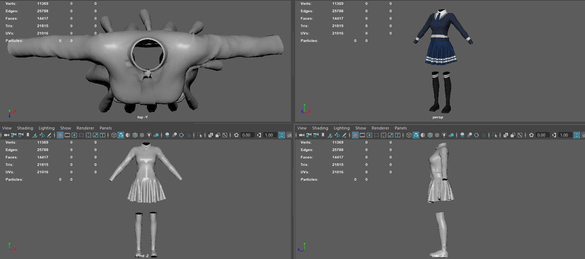Click Image Plane icon in front panel toolbar

pyautogui.click(x=35, y=135)
